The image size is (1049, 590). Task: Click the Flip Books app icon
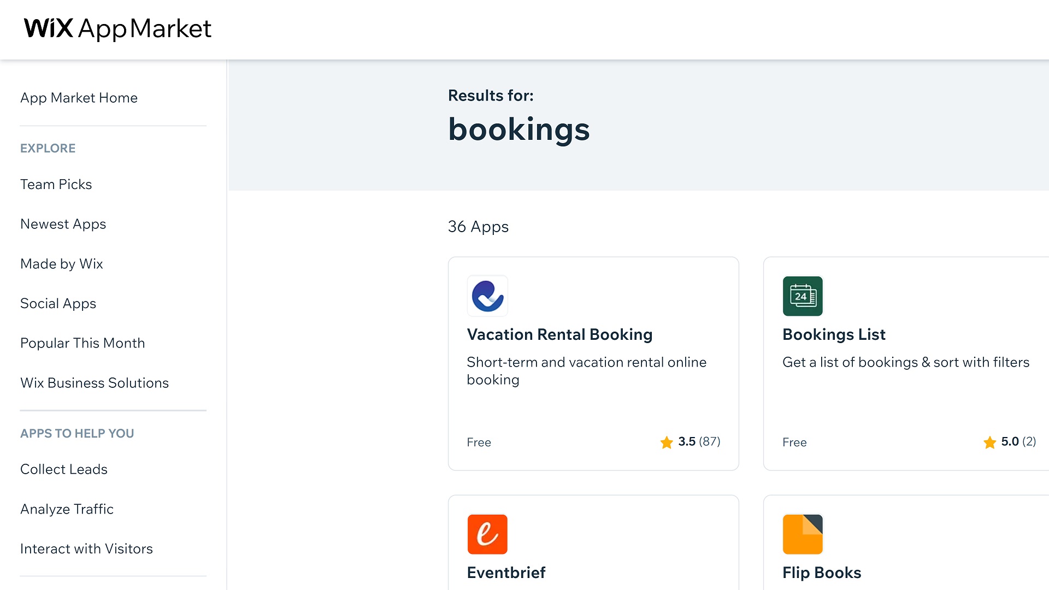[x=803, y=534]
